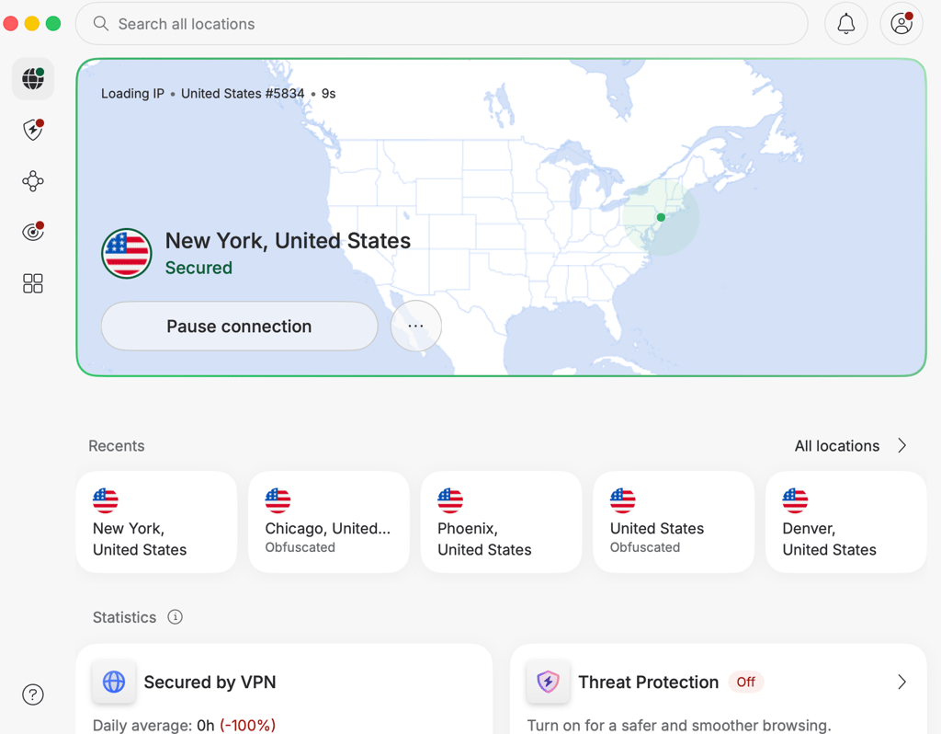Expand the Threat Protection card chevron

(x=902, y=682)
